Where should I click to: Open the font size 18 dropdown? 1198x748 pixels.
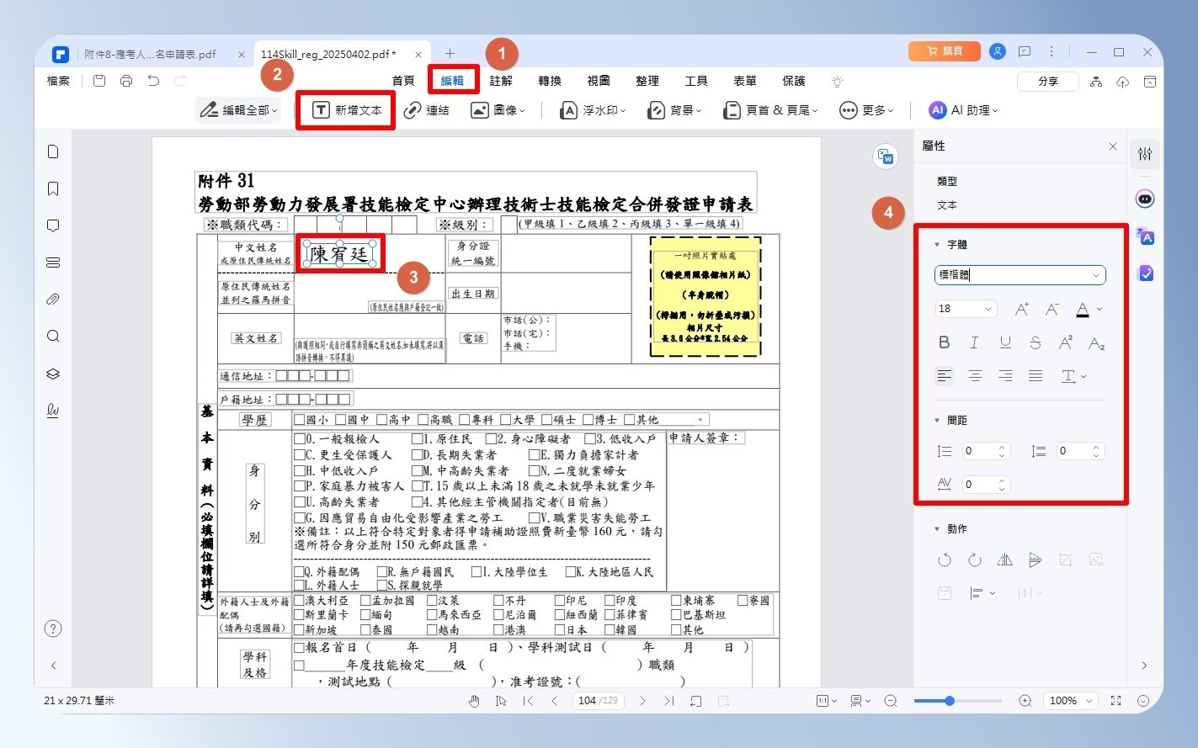(x=966, y=309)
